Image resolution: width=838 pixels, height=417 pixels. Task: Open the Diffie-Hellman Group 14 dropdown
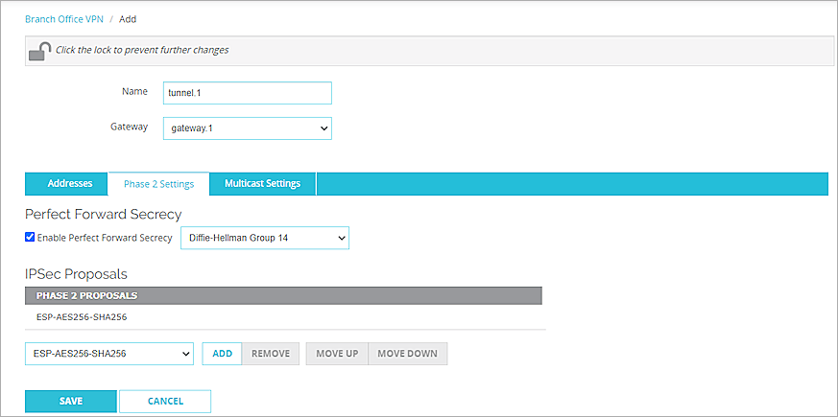(x=264, y=238)
